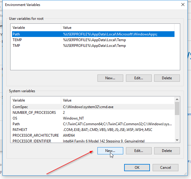Click New under User variables for root
Image resolution: width=191 pixels, height=179 pixels.
(110, 78)
